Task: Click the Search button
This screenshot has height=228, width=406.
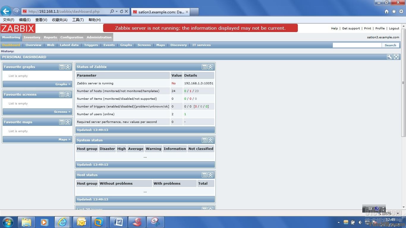Action: coord(390,45)
